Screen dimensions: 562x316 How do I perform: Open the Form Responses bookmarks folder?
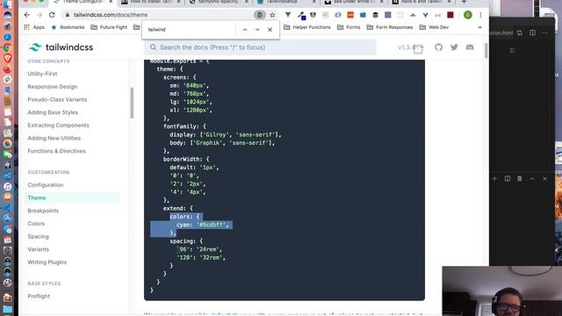(x=390, y=27)
